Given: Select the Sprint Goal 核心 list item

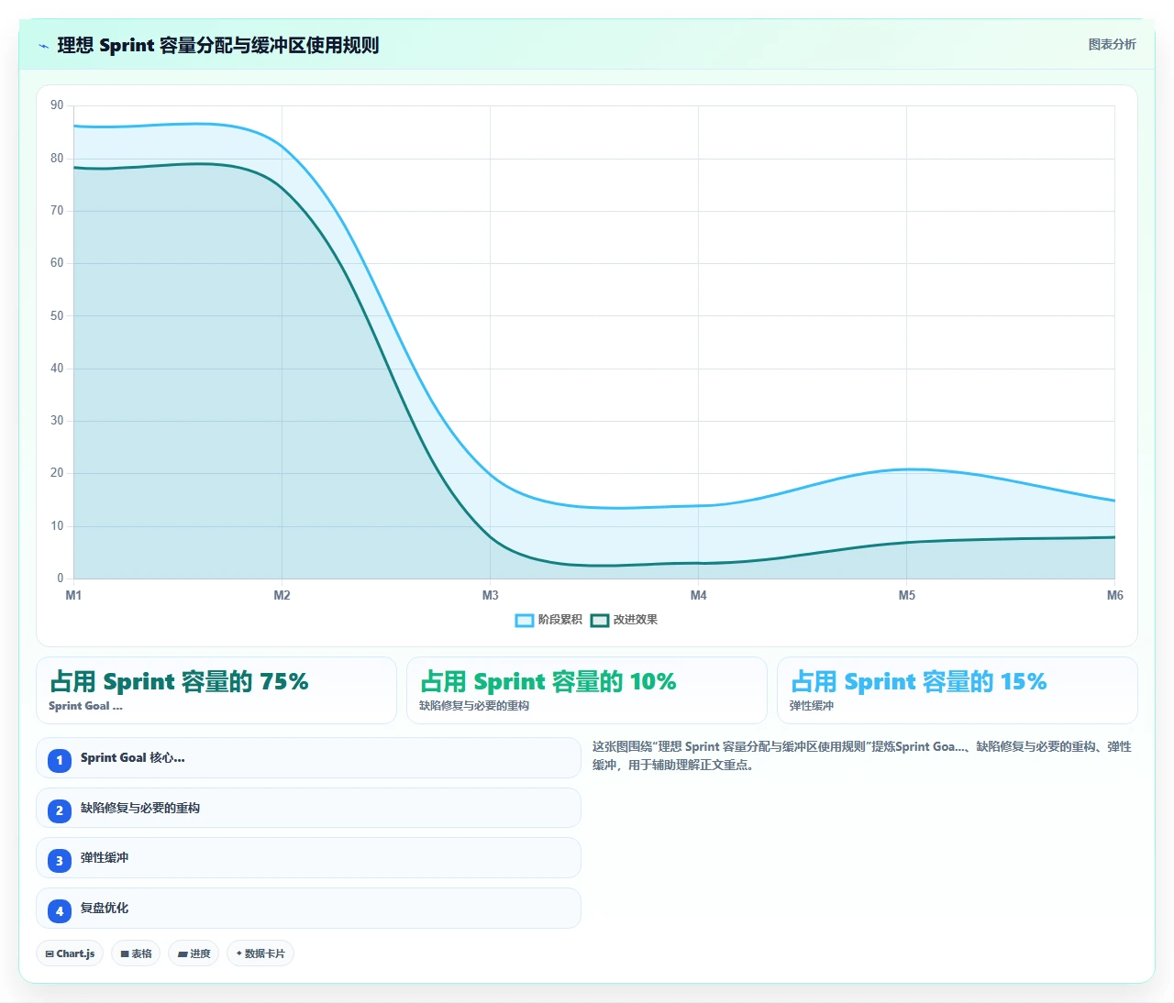Looking at the screenshot, I should pyautogui.click(x=308, y=758).
